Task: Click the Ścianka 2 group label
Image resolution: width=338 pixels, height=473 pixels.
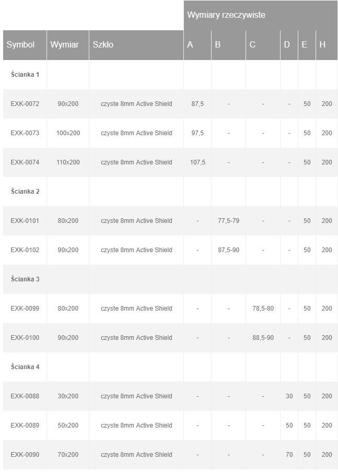Action: pyautogui.click(x=25, y=192)
